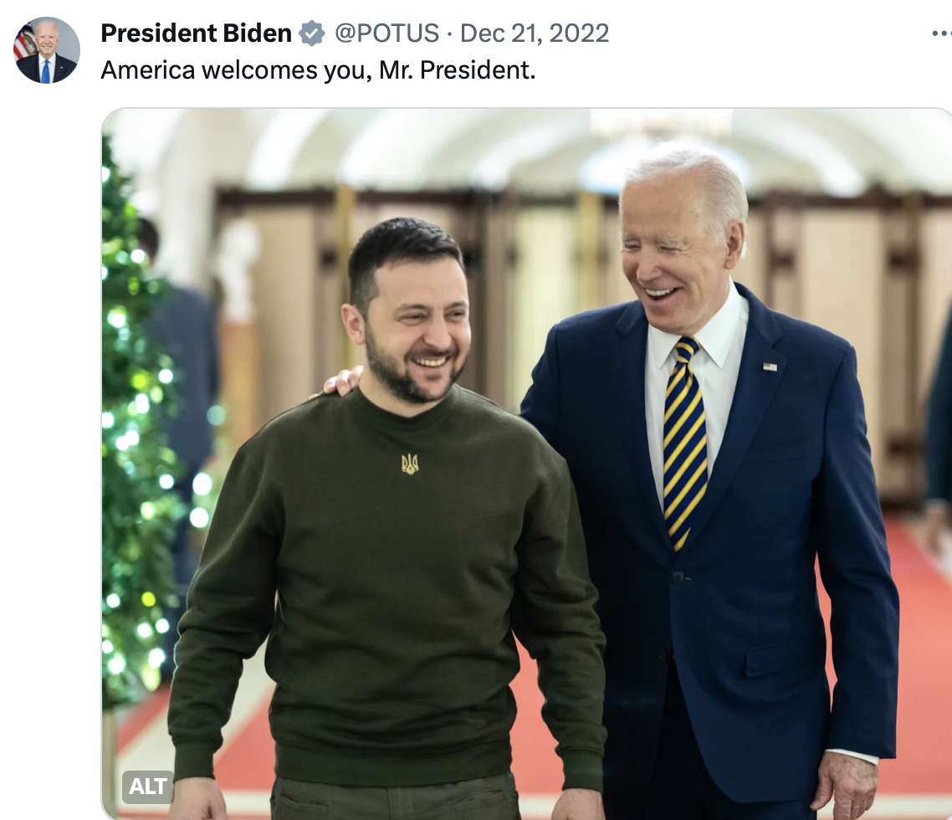Viewport: 952px width, 820px height.
Task: Click the trident emblem on green sweatshirt
Action: tap(410, 464)
